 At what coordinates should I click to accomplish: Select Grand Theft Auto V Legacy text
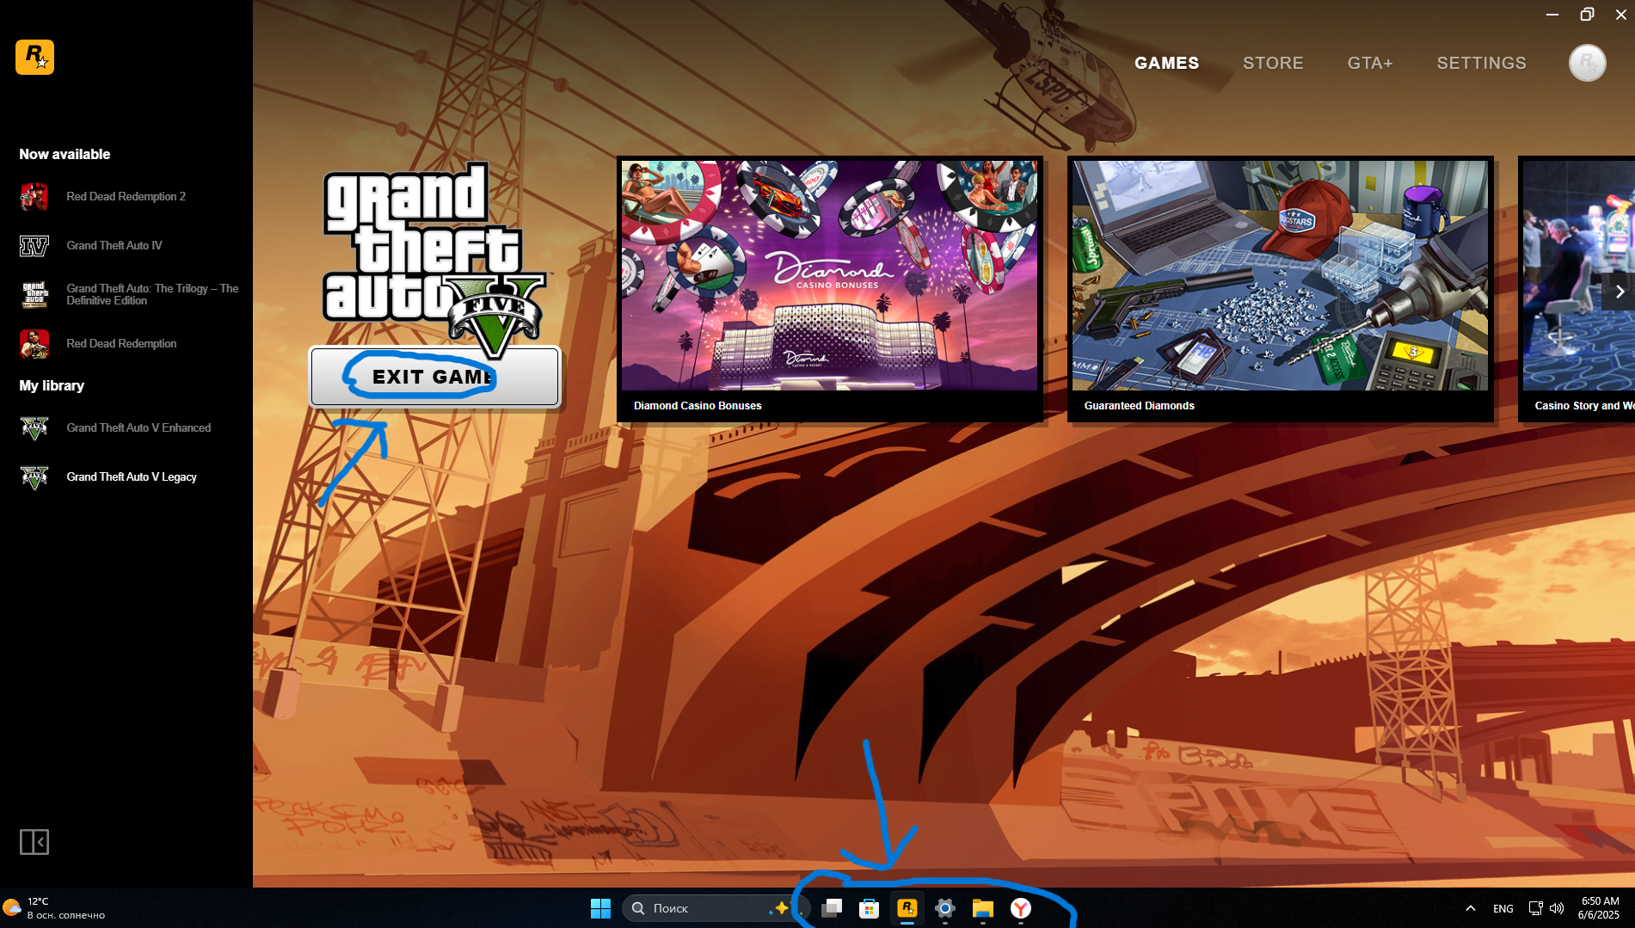click(132, 476)
